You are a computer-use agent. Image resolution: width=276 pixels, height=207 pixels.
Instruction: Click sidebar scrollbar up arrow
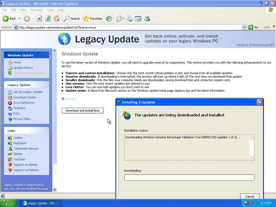(54, 50)
